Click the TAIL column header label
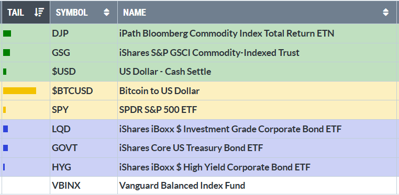 [16, 12]
